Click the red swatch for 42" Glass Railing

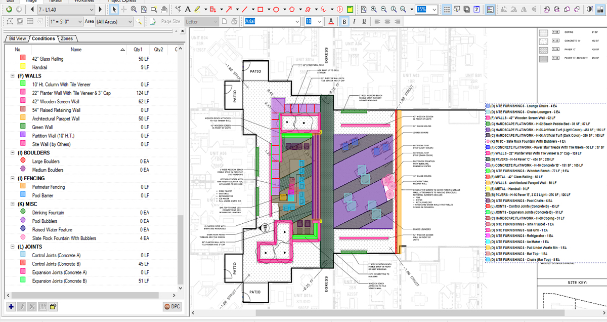23,59
